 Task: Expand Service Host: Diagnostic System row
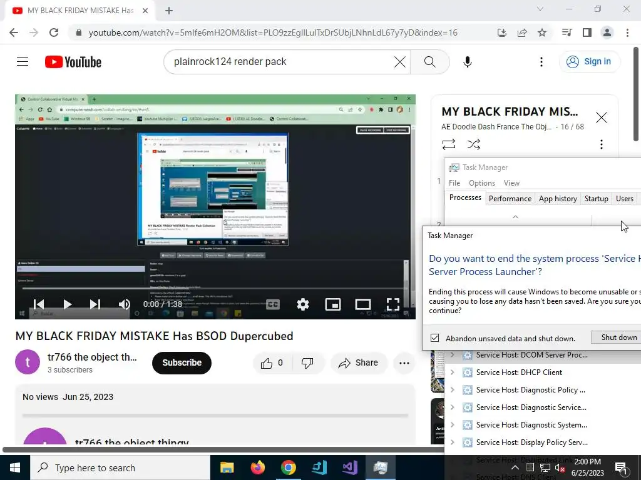click(452, 425)
